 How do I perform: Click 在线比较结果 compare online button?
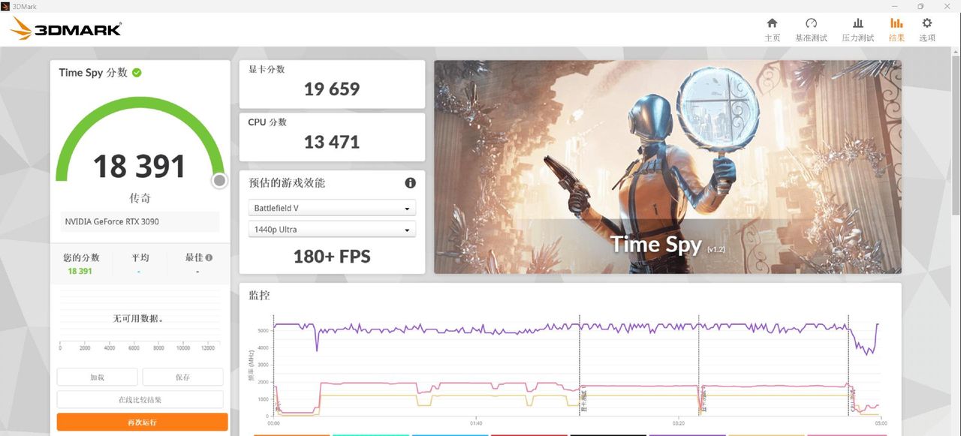[x=140, y=400]
